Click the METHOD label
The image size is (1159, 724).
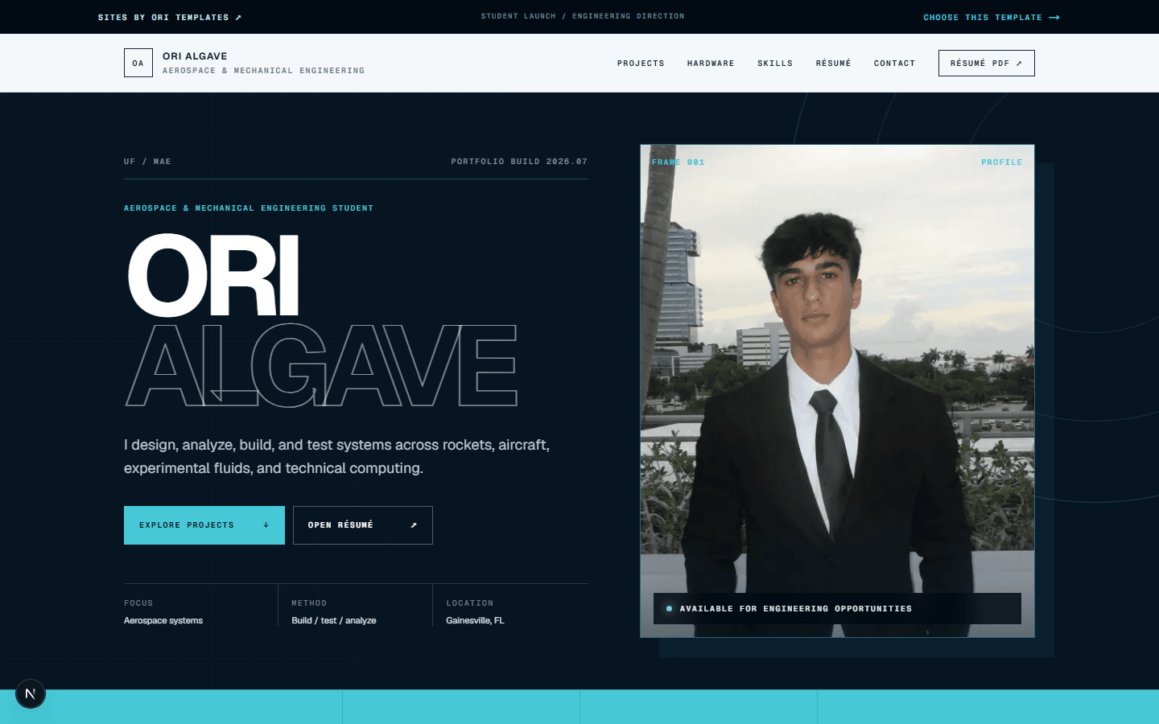click(x=309, y=603)
